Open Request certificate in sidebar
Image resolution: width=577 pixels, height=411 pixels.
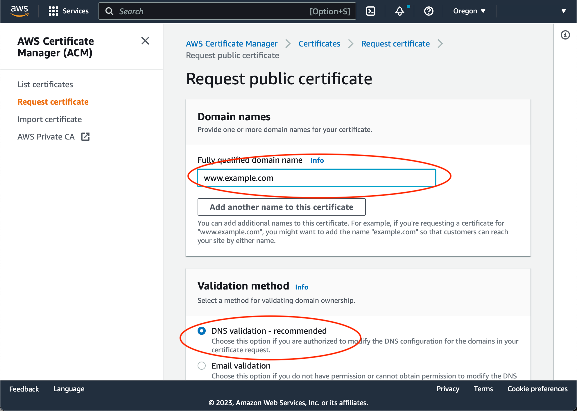(53, 102)
